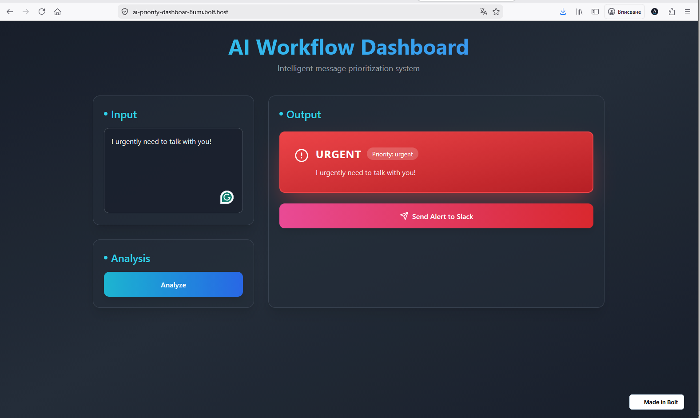Click the round dark extension icon
This screenshot has width=700, height=418.
[655, 12]
